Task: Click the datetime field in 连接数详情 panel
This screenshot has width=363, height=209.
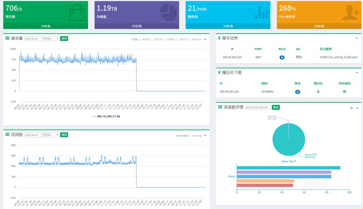Action: click(x=258, y=107)
